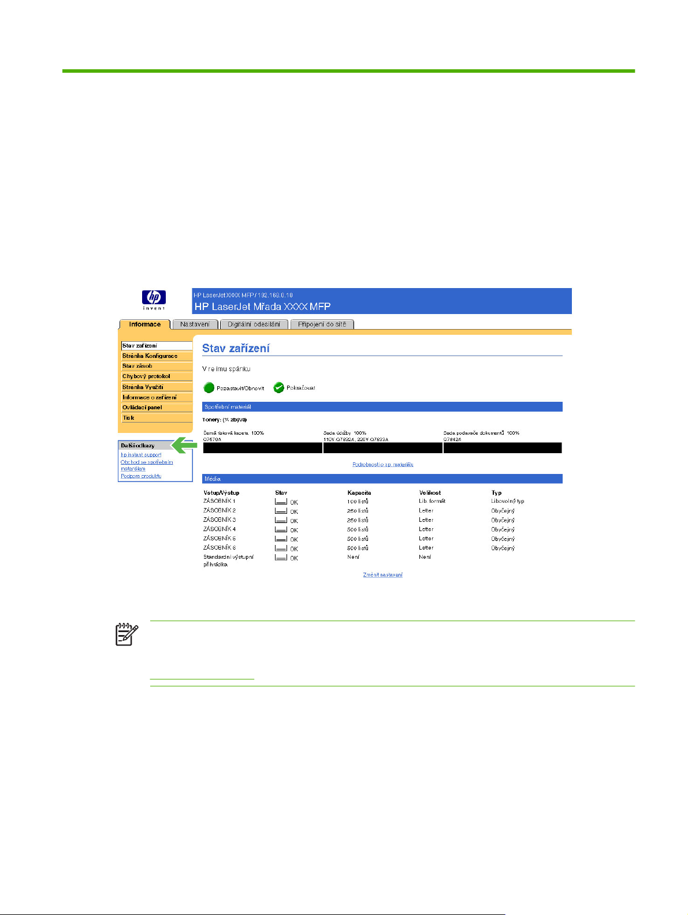Click the Vstup/Výstup column header
Image resolution: width=688 pixels, height=915 pixels.
[221, 493]
